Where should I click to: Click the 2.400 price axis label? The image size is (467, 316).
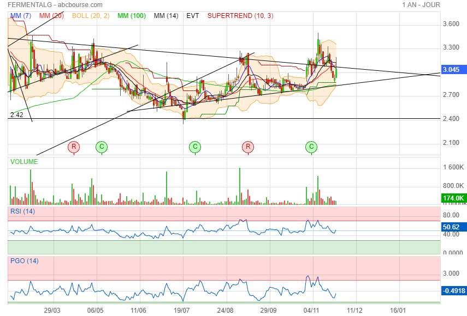coord(451,119)
